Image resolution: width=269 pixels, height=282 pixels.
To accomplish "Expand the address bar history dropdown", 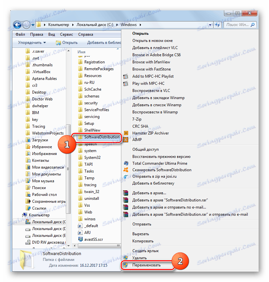I will coord(210,25).
